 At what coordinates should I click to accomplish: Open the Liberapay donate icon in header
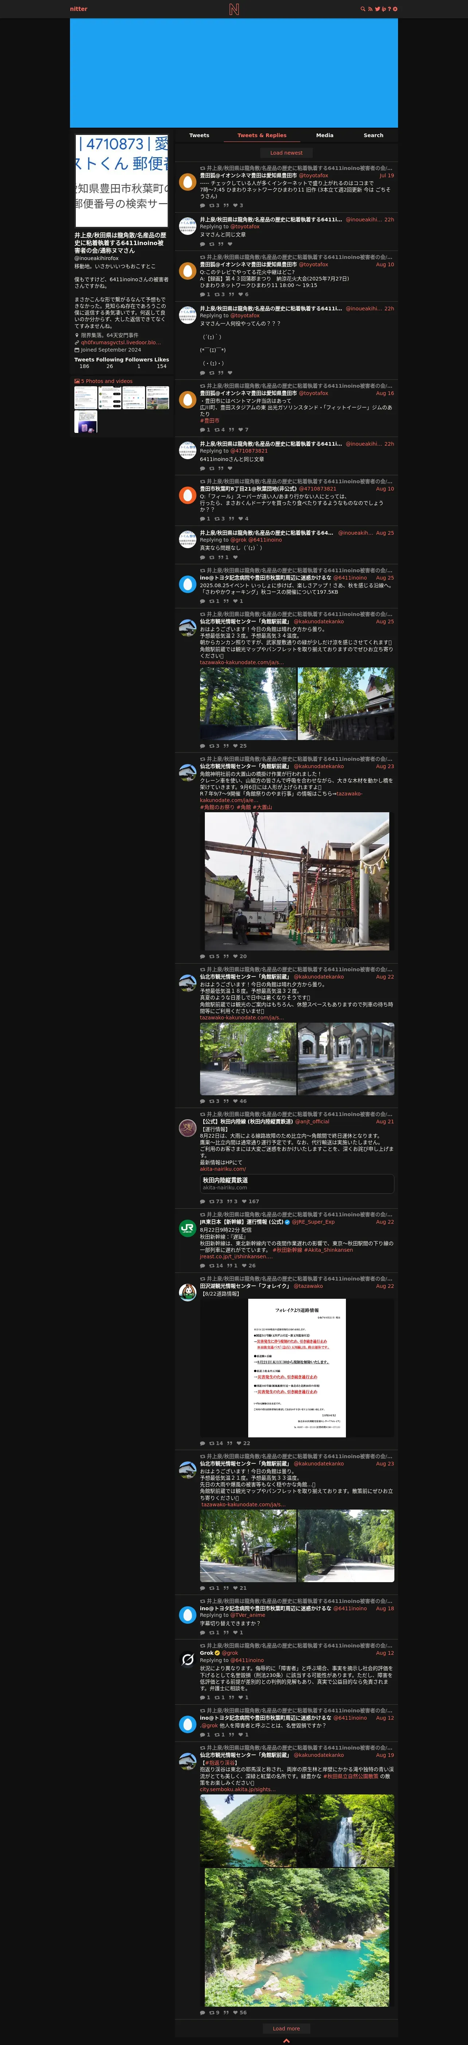click(384, 9)
